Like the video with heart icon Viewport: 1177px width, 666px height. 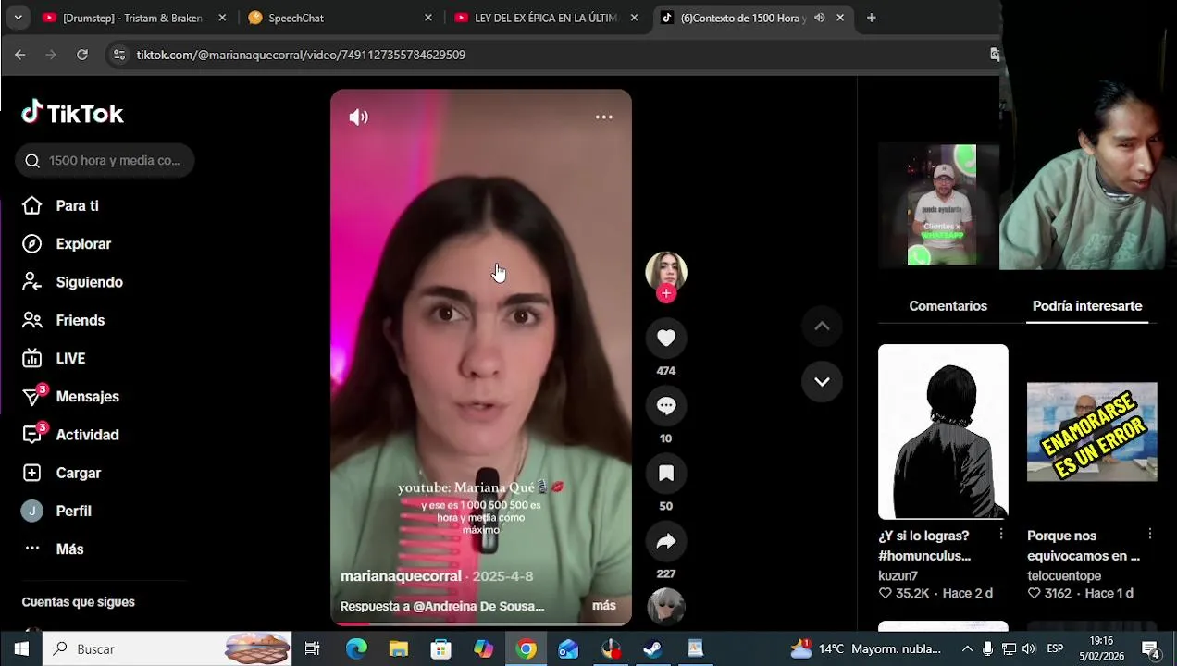click(666, 339)
